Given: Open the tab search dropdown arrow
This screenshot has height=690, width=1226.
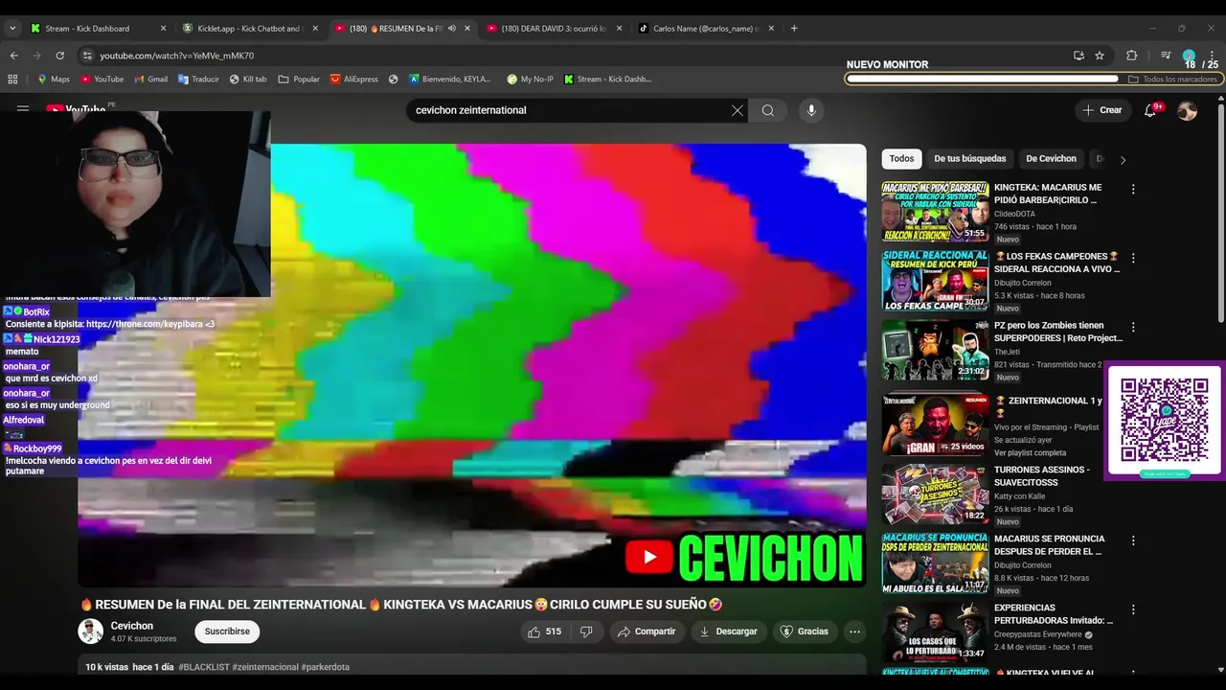Looking at the screenshot, I should click(x=12, y=28).
